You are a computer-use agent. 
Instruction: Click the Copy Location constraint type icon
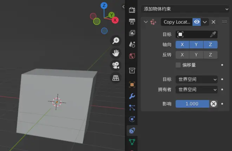(153, 22)
